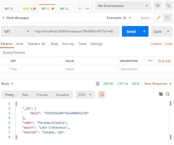Toggle line wrap icon in response
Screen dimensions: 174x145
click(x=102, y=95)
